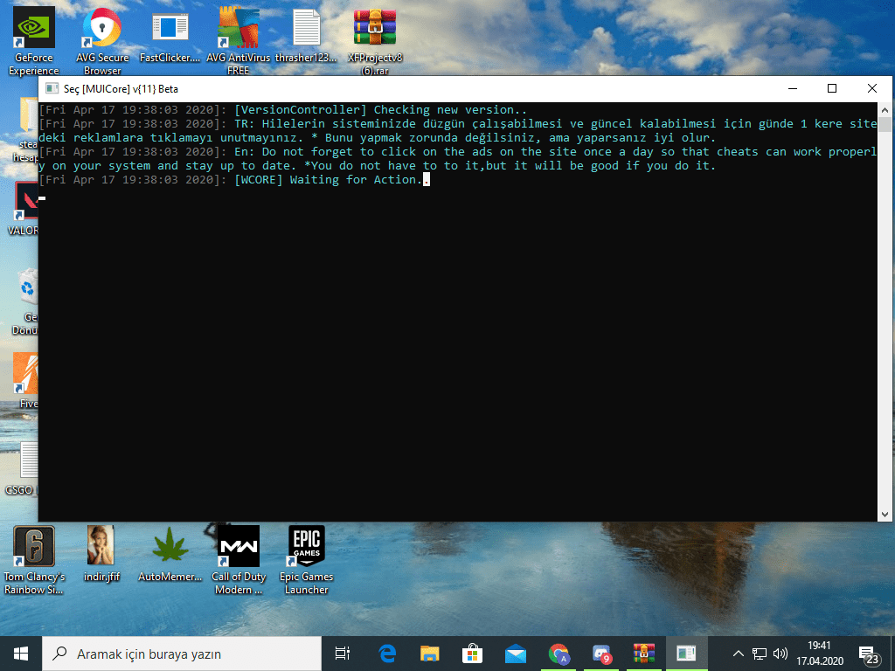Viewport: 895px width, 671px height.
Task: Switch to WinRAR on the taskbar
Action: 644,654
